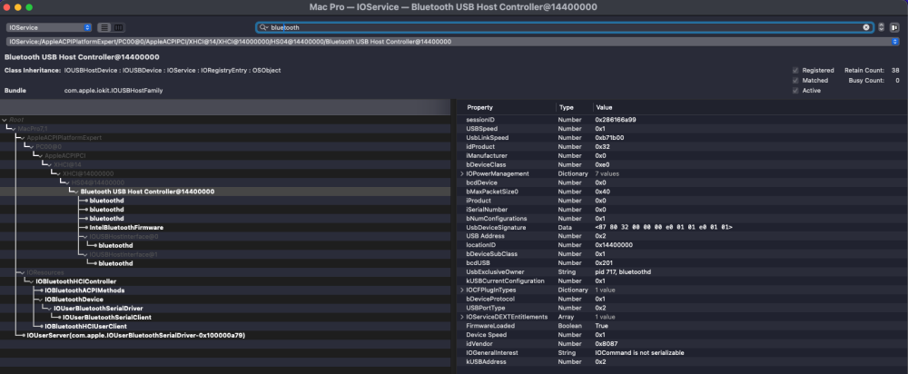The height and width of the screenshot is (374, 908).
Task: Open search options magnifier menu
Action: pyautogui.click(x=263, y=27)
